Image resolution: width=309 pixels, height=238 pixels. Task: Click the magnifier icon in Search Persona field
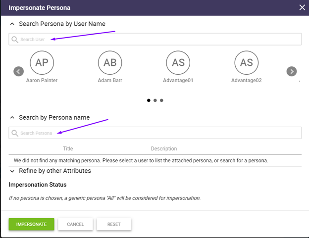pyautogui.click(x=15, y=133)
